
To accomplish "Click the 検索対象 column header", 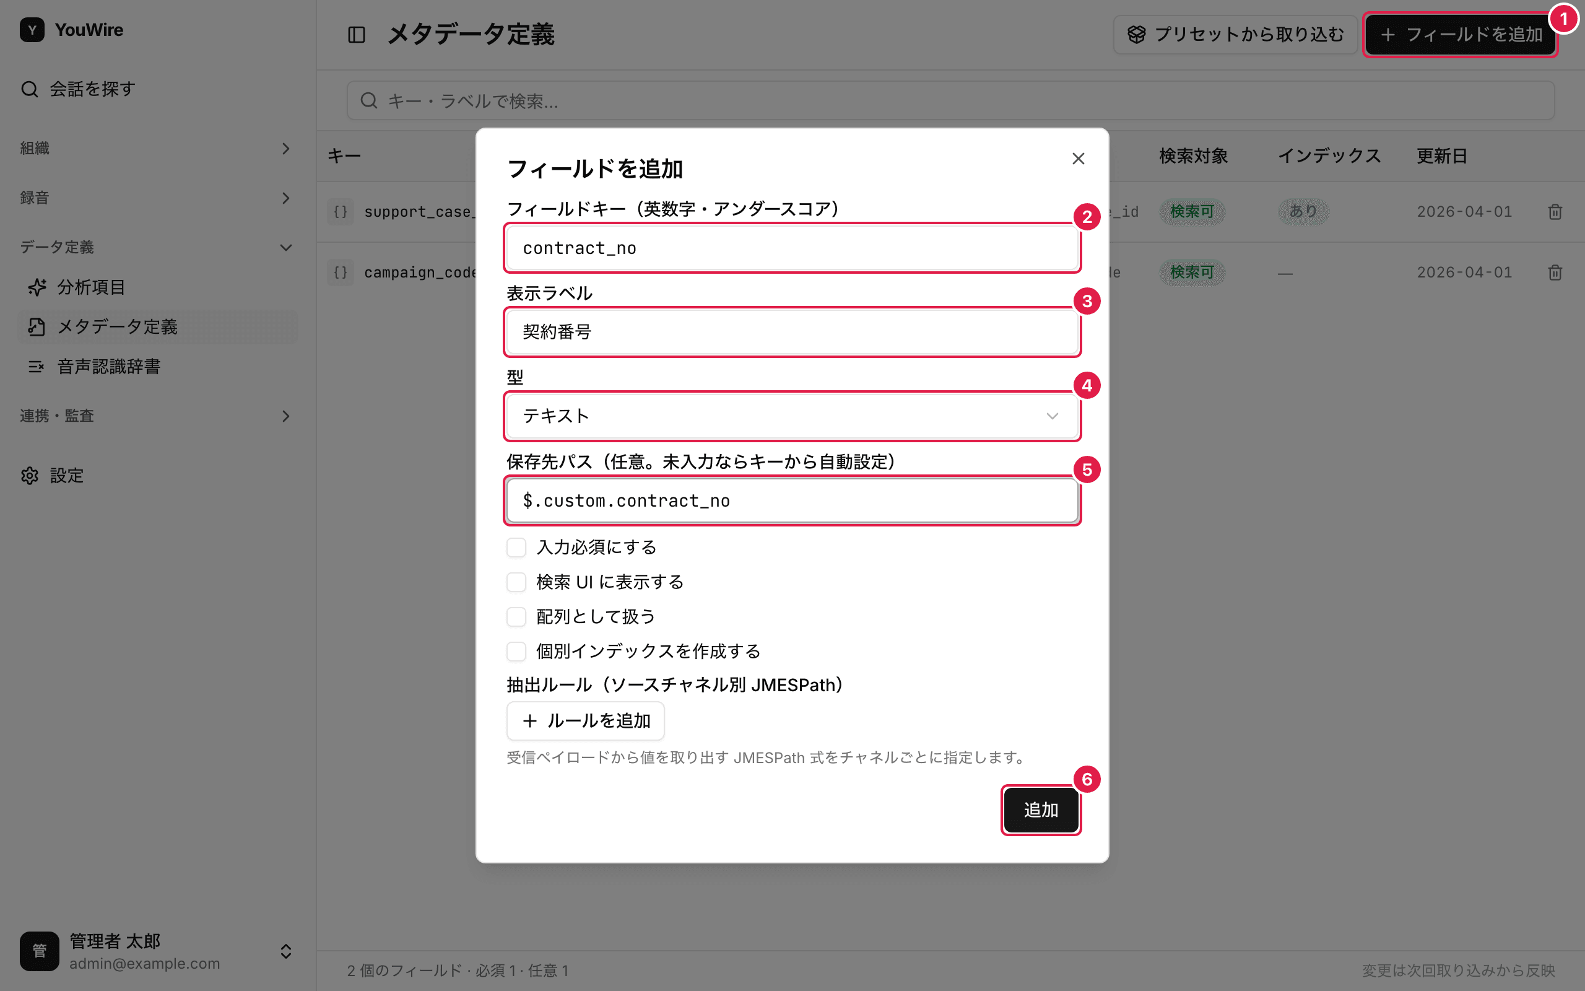I will point(1193,156).
